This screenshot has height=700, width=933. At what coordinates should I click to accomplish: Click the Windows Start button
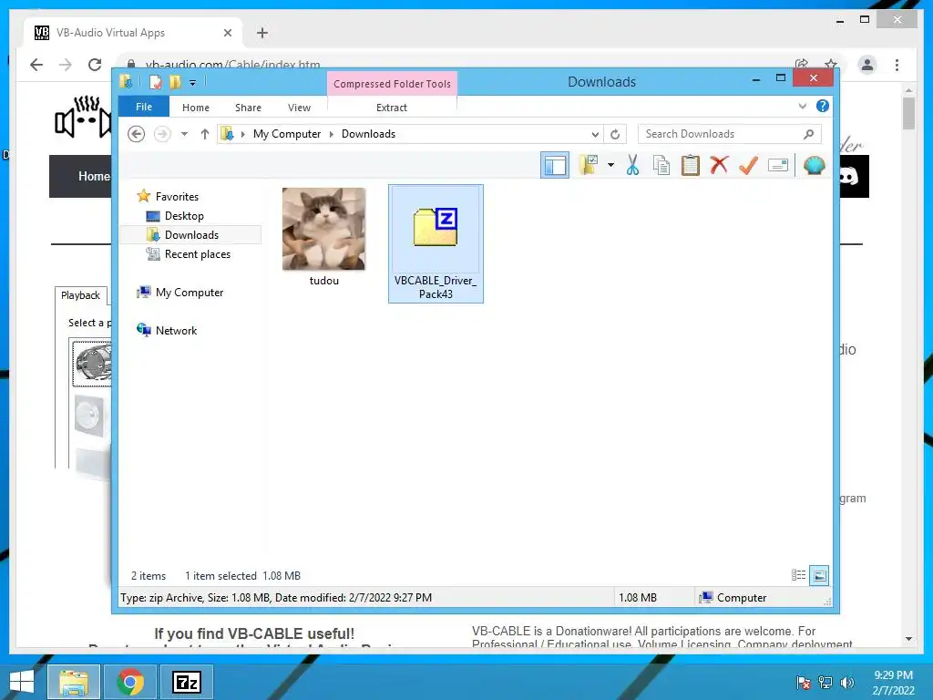(22, 682)
